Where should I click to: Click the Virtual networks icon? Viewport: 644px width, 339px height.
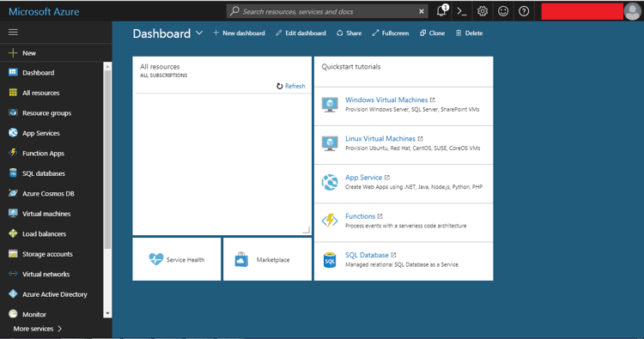point(13,274)
